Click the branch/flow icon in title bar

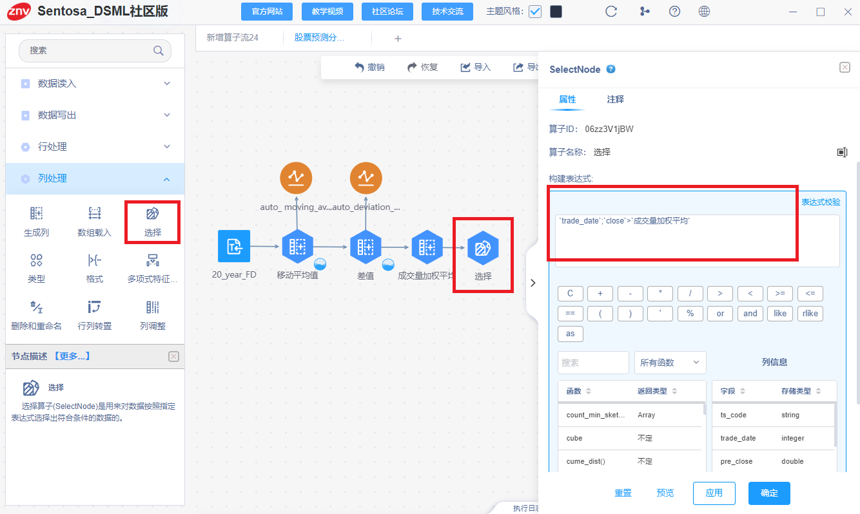coord(645,12)
